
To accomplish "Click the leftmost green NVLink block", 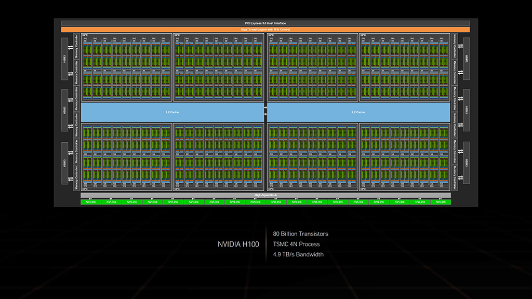I will point(91,202).
